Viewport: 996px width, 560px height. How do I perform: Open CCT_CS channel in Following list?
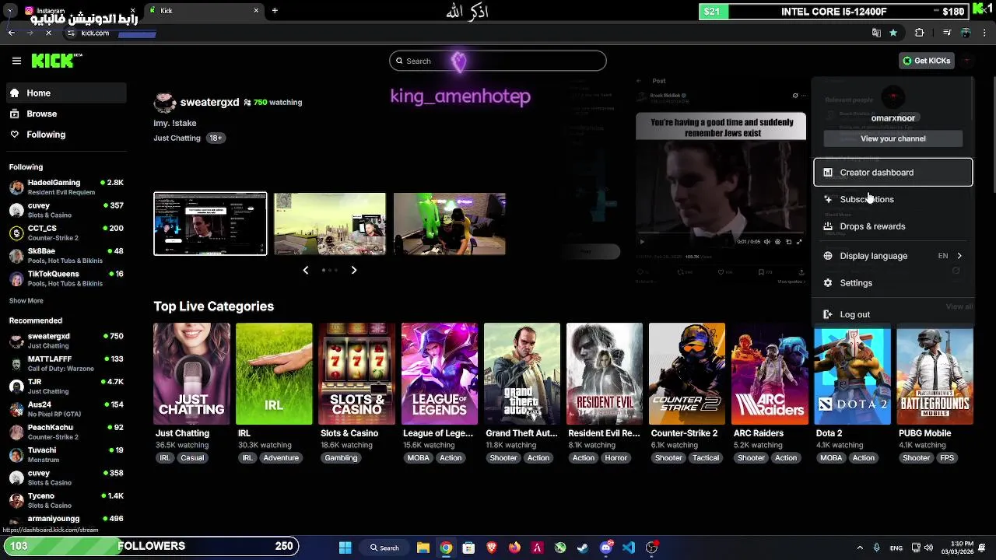pos(66,233)
